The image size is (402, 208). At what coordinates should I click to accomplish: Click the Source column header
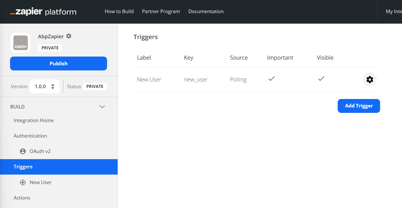239,58
